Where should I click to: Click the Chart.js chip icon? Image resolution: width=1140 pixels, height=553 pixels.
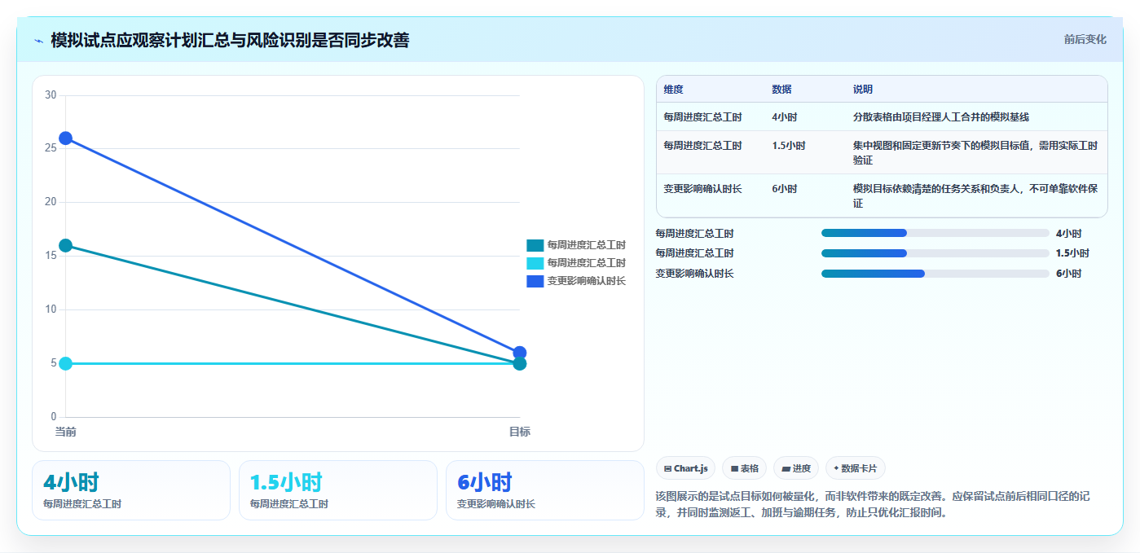(667, 468)
